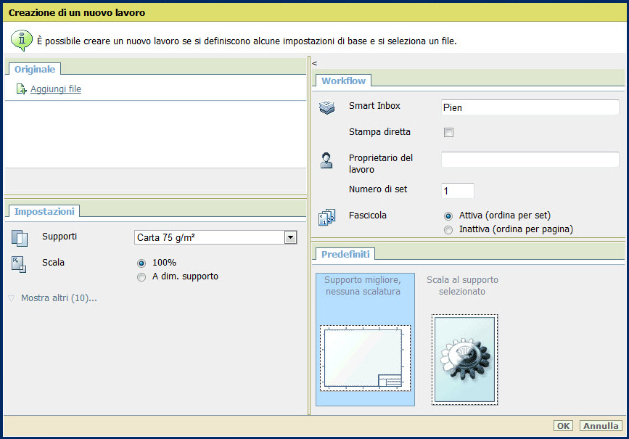Select the 100% scale option
629x439 pixels.
[141, 263]
